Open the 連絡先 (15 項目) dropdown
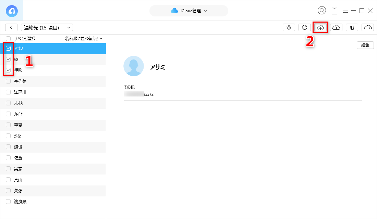The height and width of the screenshot is (219, 377). coord(47,27)
